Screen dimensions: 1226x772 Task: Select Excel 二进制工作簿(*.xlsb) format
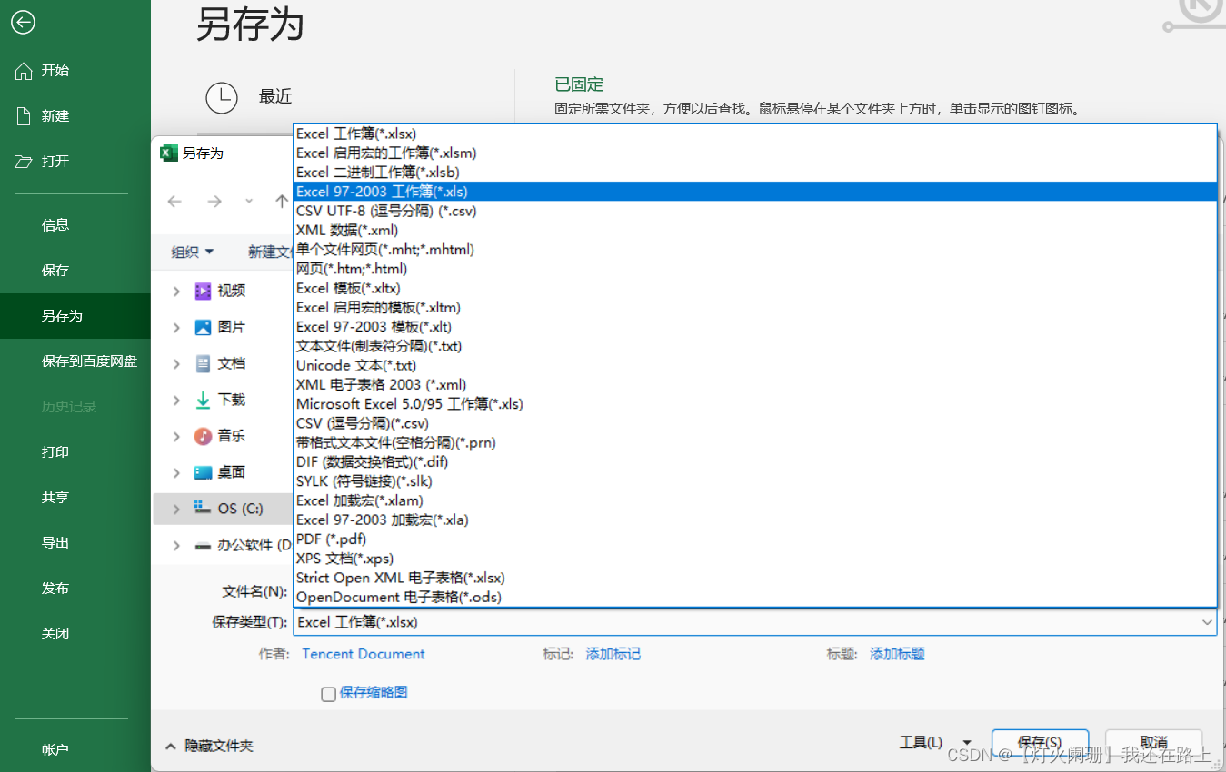click(754, 172)
